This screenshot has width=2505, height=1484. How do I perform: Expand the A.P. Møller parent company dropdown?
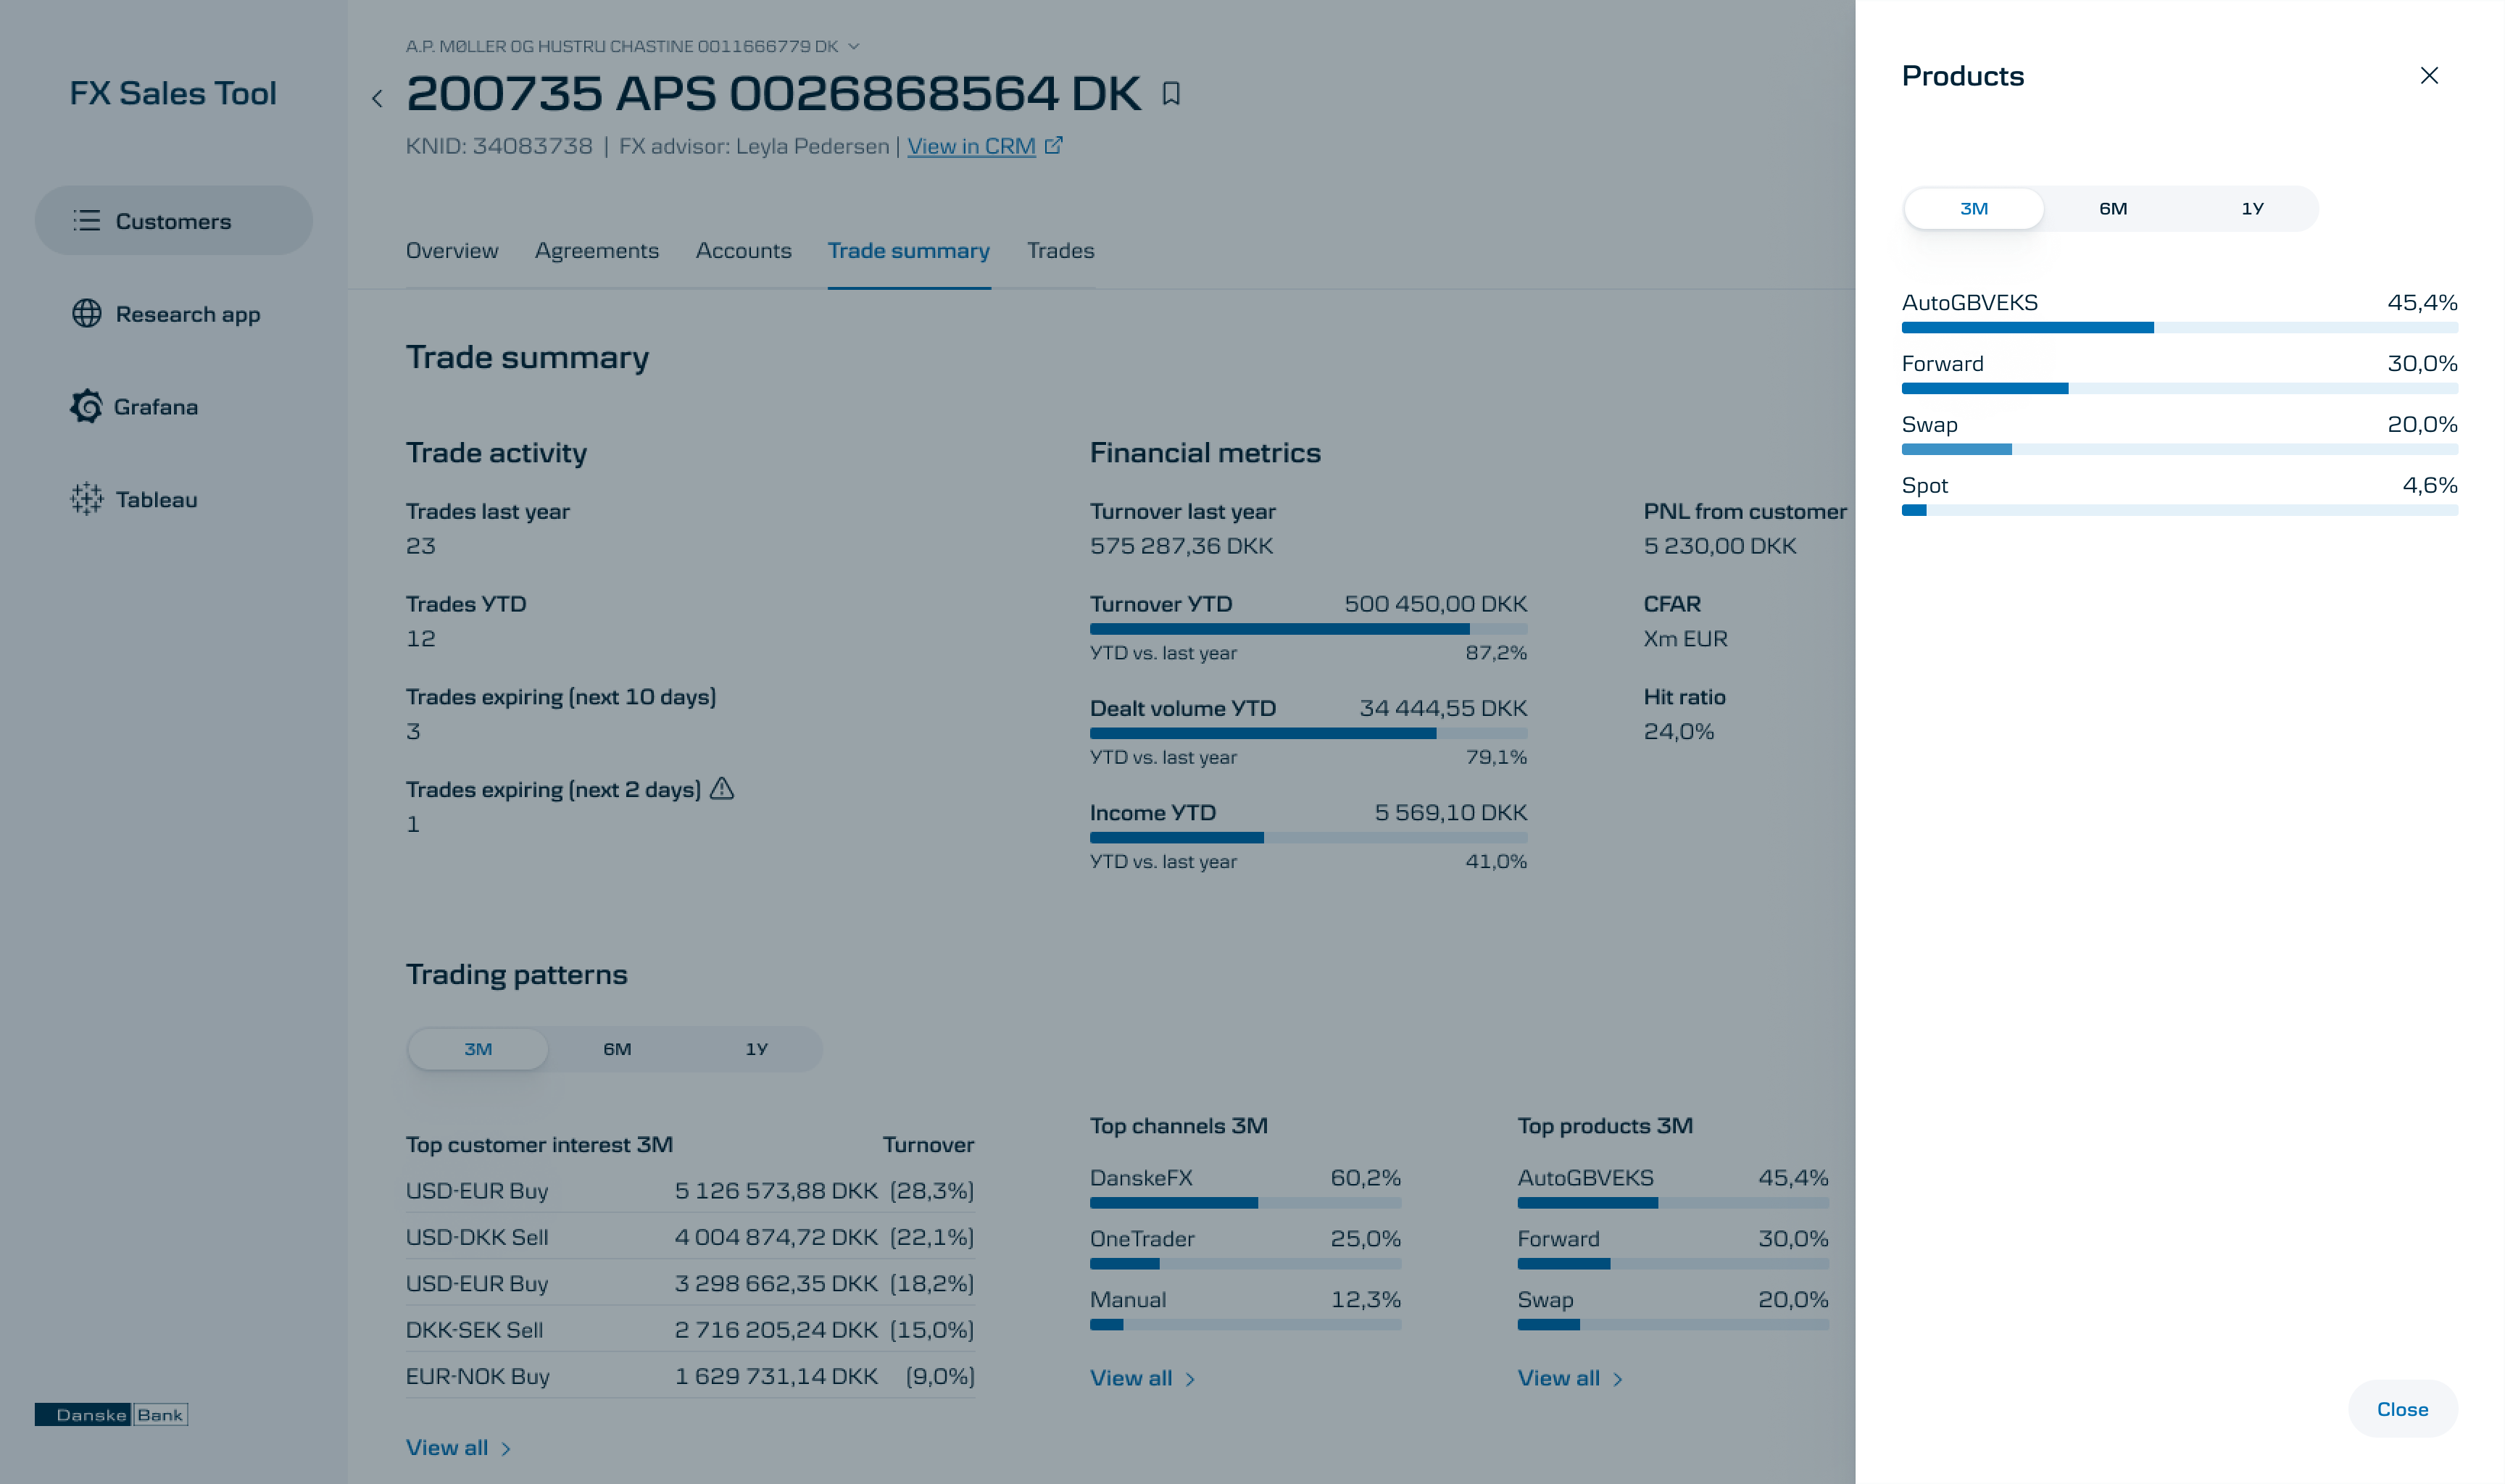[x=854, y=46]
